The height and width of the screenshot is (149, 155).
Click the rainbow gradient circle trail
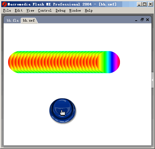64,62
